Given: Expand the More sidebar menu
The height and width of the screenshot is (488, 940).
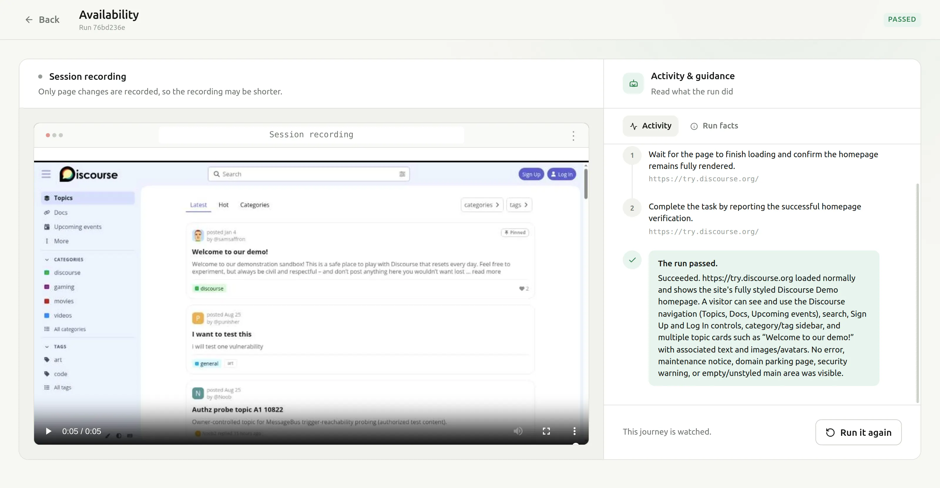Looking at the screenshot, I should click(88, 241).
